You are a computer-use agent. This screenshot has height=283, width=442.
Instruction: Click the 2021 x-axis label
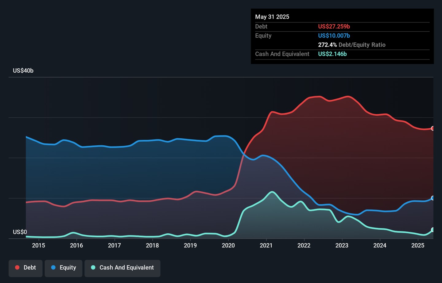[266, 245]
